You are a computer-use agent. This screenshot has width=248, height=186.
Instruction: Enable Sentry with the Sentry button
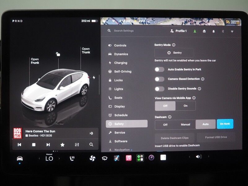tap(174, 53)
